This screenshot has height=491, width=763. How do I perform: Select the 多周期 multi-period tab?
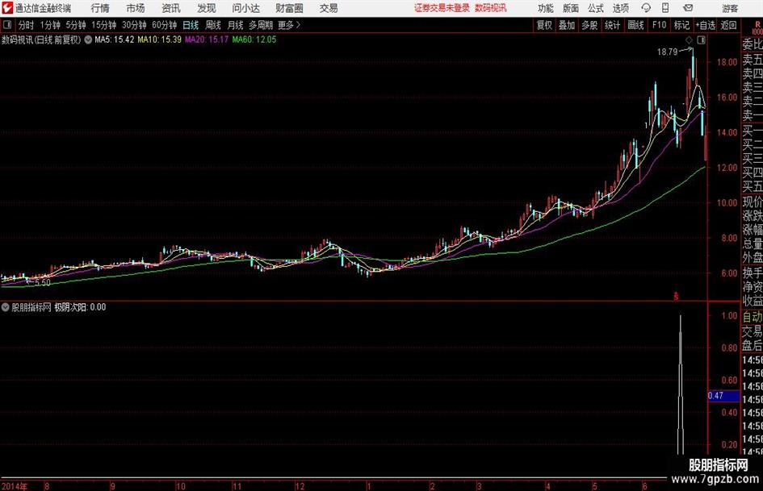[x=261, y=25]
